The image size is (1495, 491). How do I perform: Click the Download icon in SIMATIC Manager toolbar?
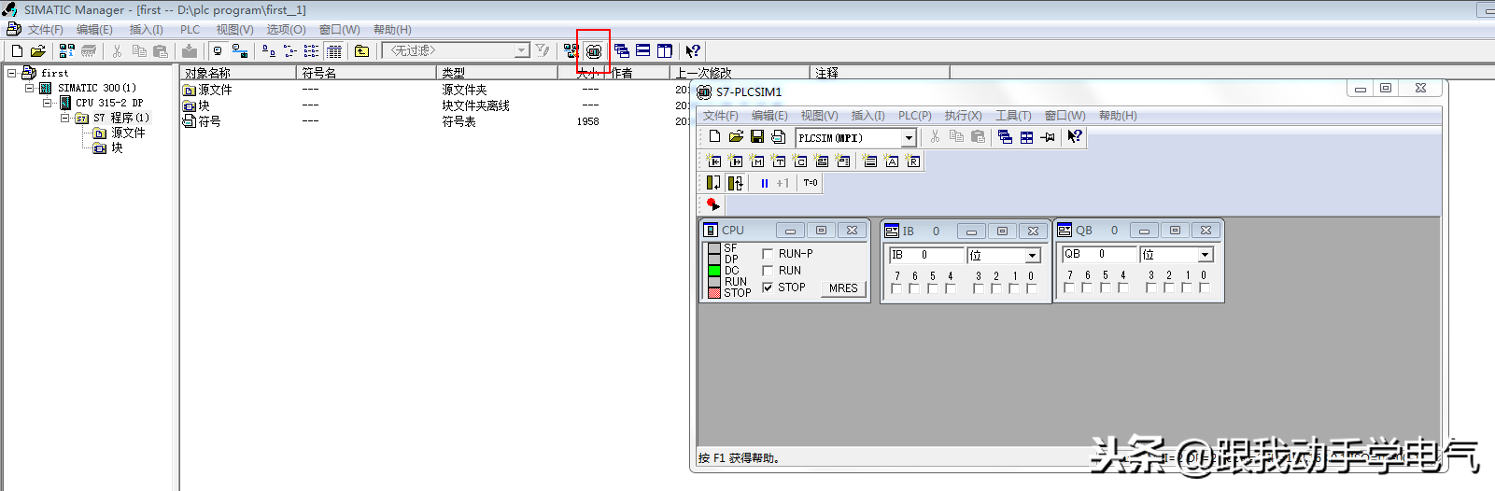point(190,51)
